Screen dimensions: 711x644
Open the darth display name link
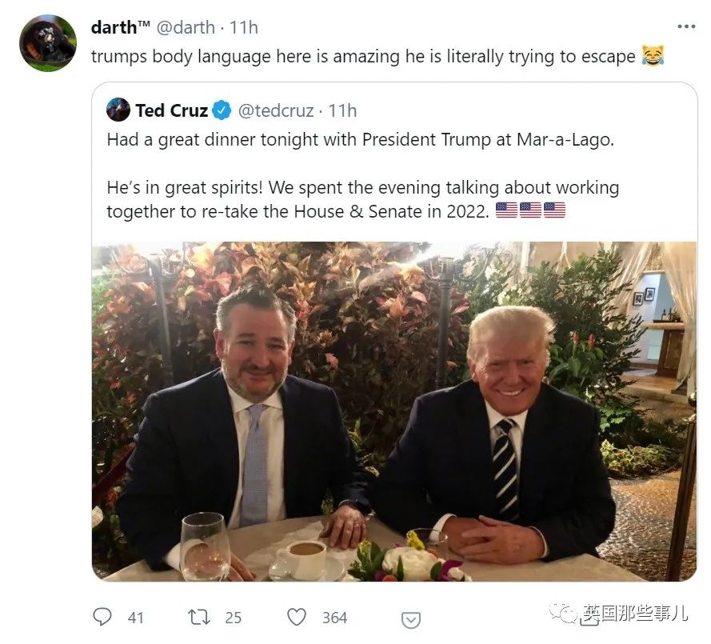click(x=120, y=27)
